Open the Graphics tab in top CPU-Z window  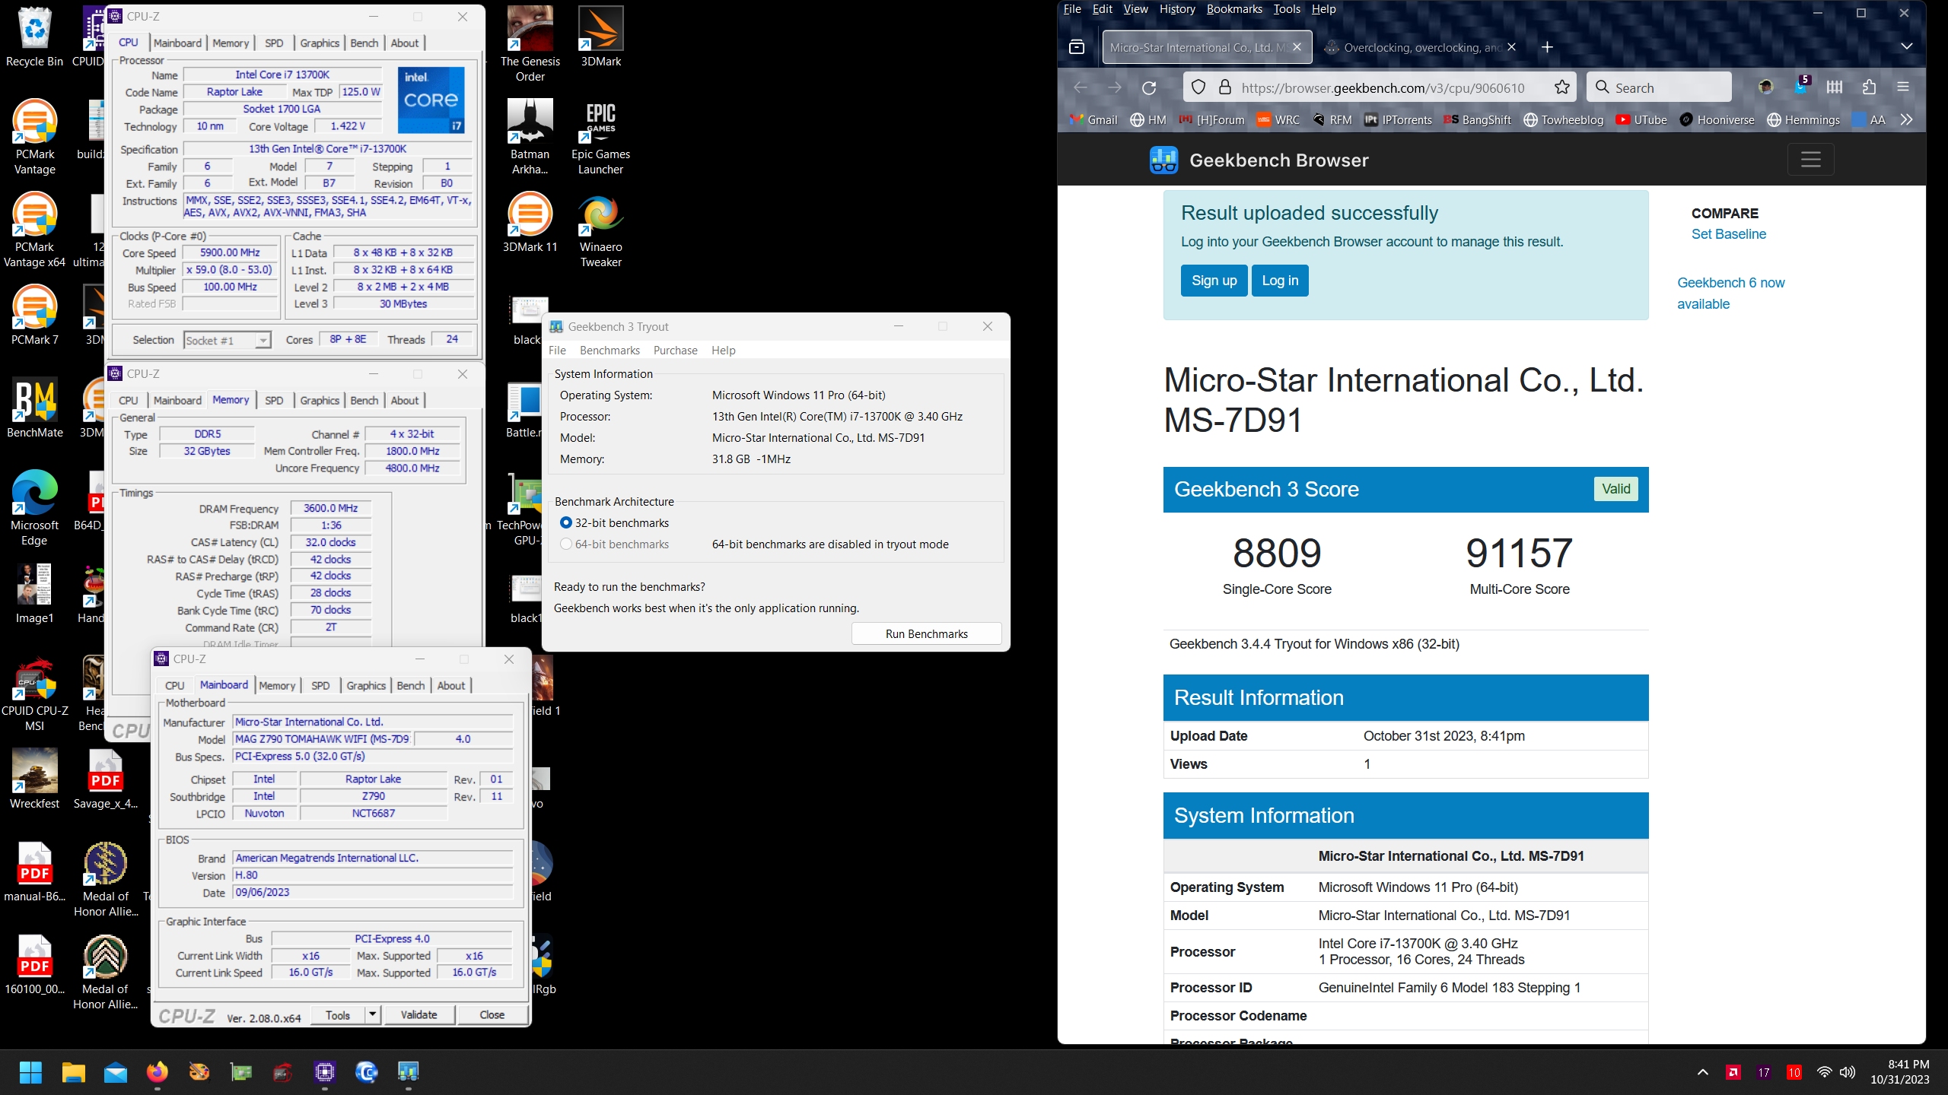tap(320, 43)
